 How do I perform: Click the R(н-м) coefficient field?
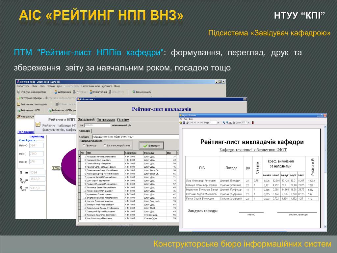point(36,145)
